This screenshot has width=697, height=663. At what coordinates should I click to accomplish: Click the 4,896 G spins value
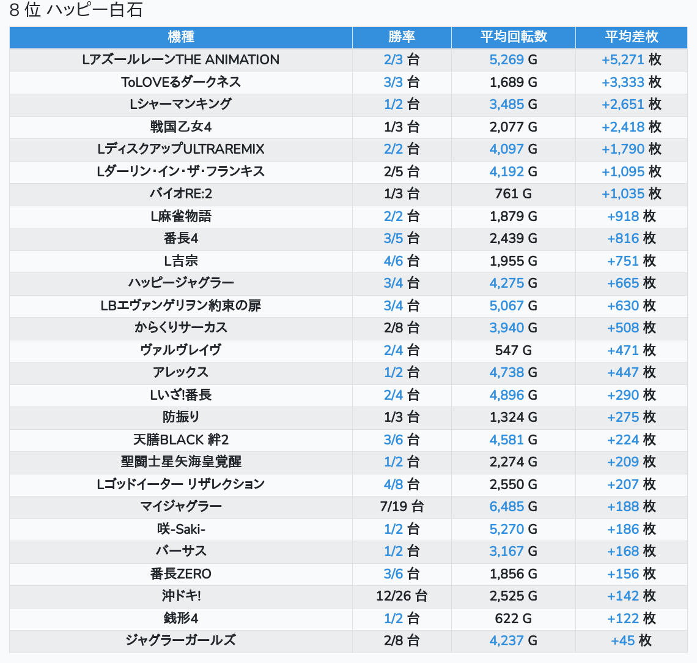pyautogui.click(x=514, y=395)
